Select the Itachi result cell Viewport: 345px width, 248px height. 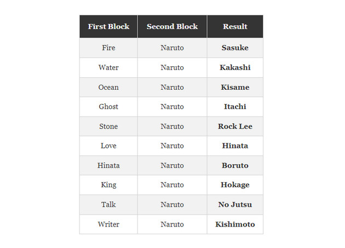(x=235, y=106)
